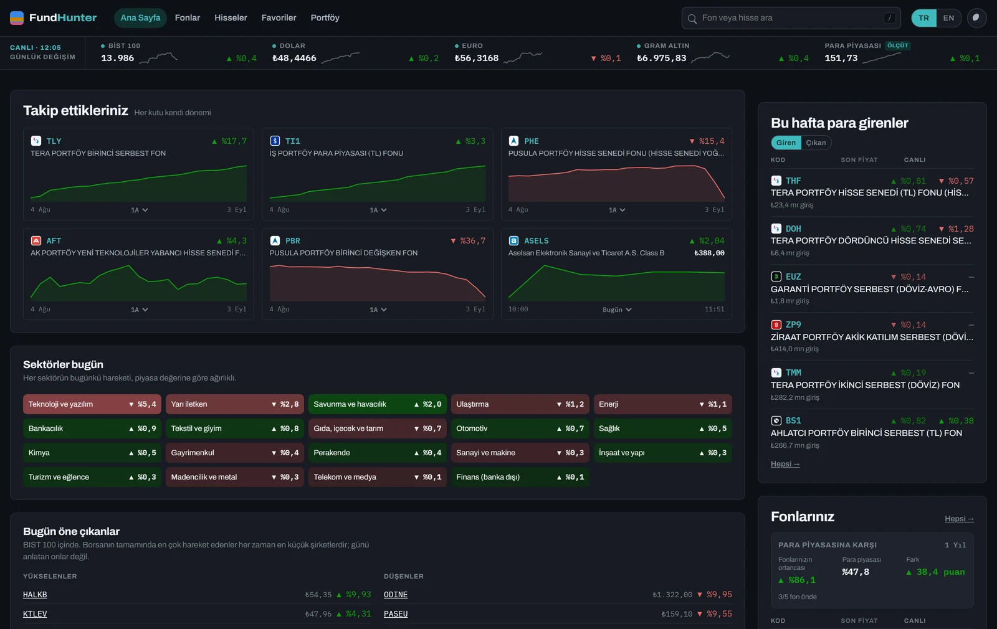
Task: Open TI1 card 1A period dropdown
Action: (378, 210)
